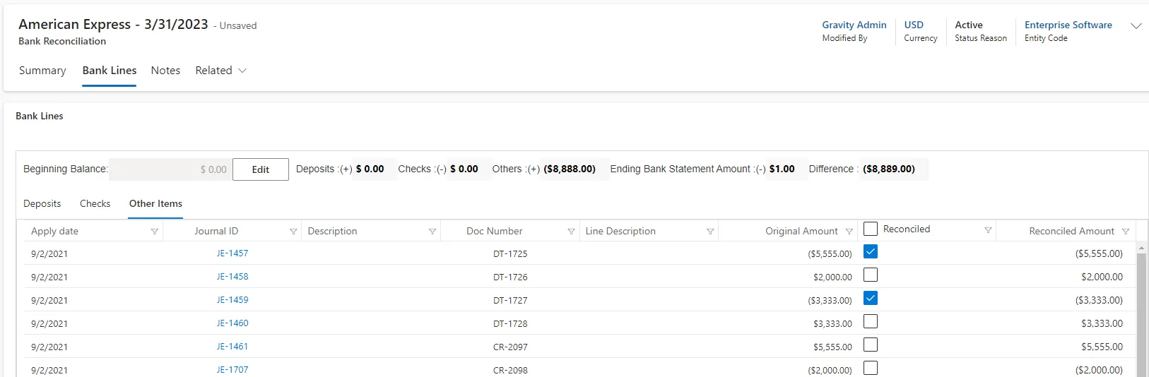Open the Gravity Admin user link

[854, 25]
